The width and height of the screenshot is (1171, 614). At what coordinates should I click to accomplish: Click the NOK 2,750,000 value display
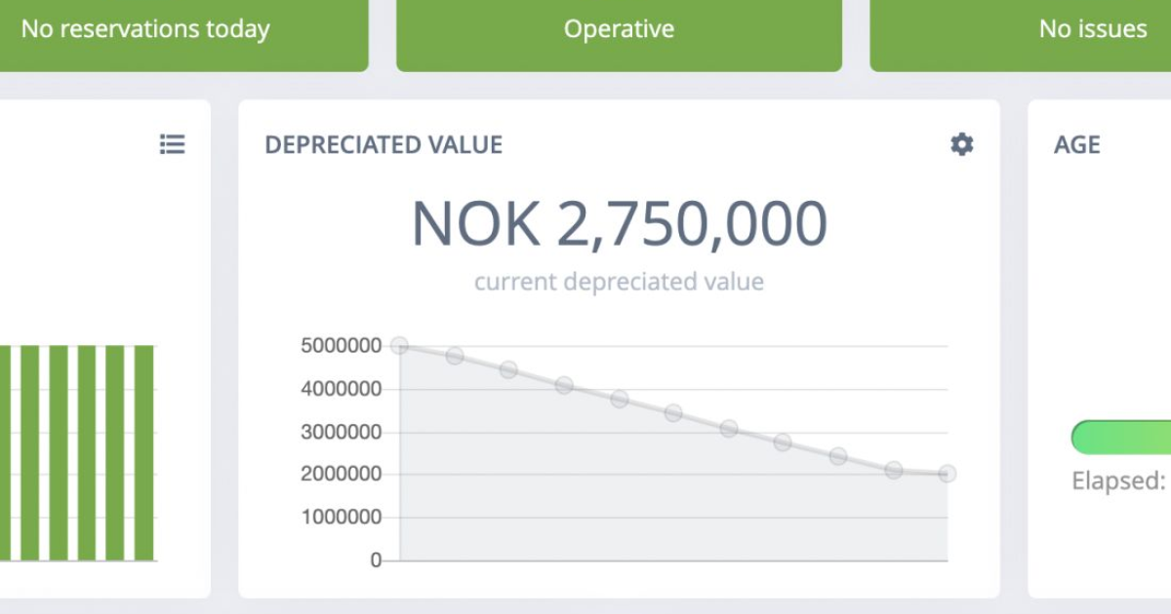[x=619, y=222]
